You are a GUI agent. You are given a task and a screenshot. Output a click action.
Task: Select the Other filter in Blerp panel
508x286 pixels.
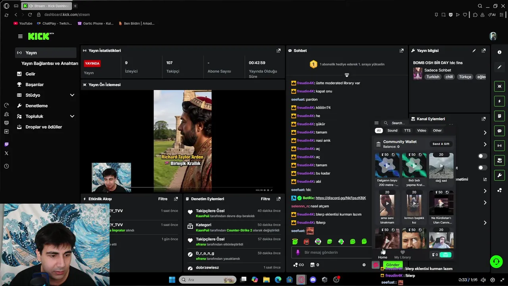437,130
